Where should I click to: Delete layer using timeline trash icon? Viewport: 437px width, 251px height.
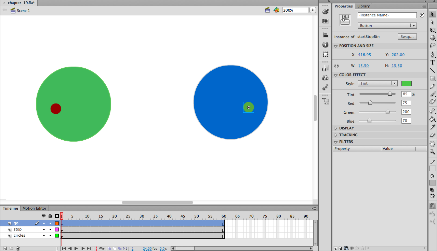click(18, 249)
